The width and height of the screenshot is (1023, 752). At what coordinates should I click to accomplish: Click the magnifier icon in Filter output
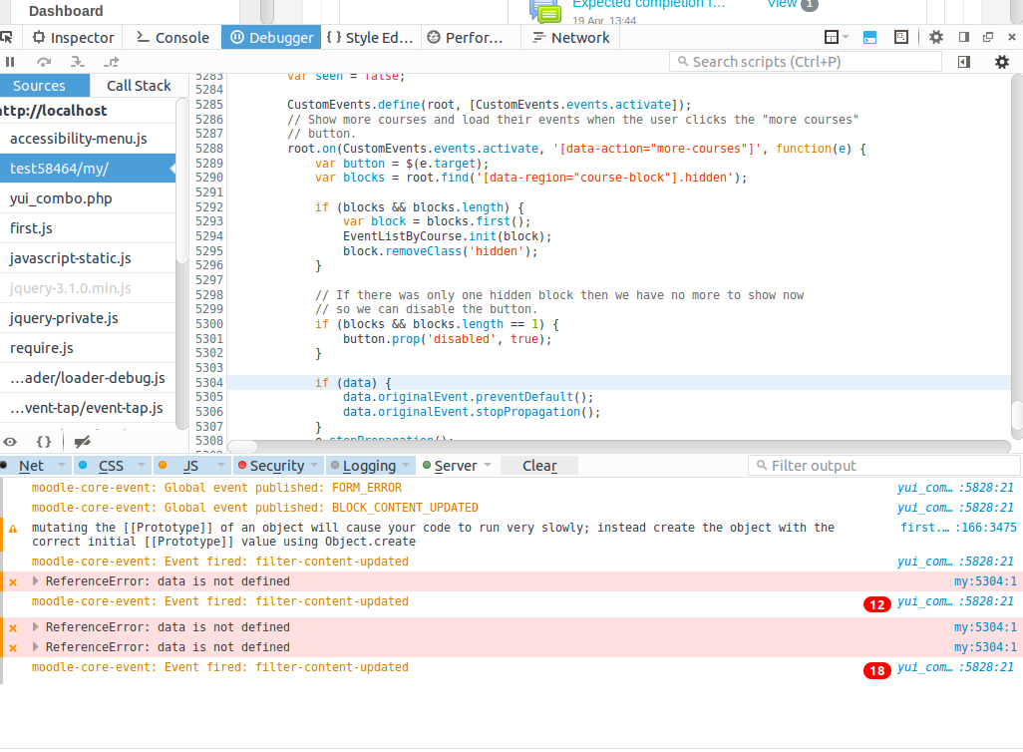[x=762, y=466]
